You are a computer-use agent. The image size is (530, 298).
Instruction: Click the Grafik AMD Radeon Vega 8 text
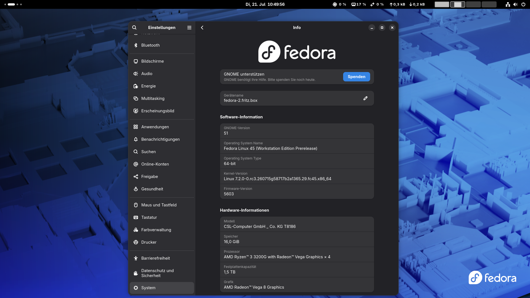pos(254,287)
